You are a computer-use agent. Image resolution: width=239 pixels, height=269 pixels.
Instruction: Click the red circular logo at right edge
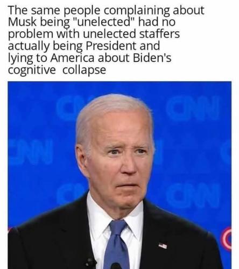[226, 238]
